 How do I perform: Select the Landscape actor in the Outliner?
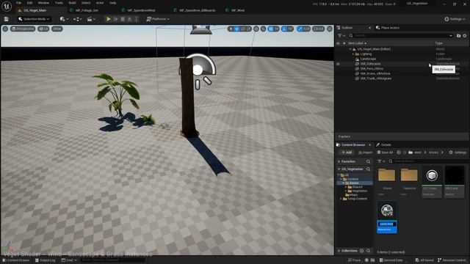point(367,59)
